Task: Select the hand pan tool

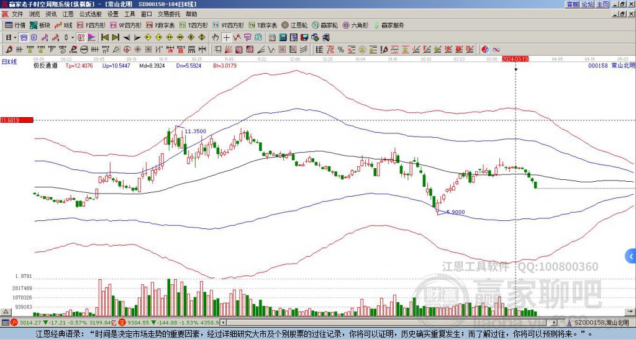Action: tap(215, 37)
